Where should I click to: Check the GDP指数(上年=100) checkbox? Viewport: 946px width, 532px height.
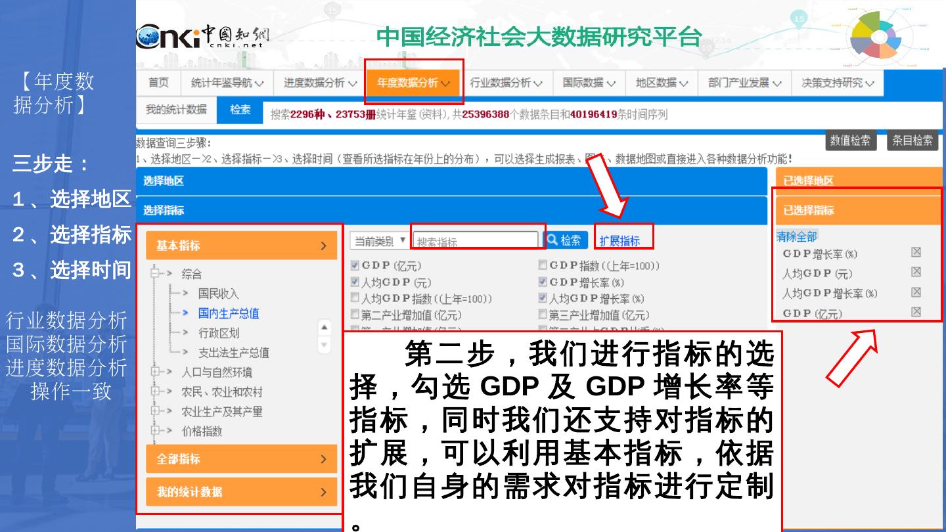(x=543, y=265)
